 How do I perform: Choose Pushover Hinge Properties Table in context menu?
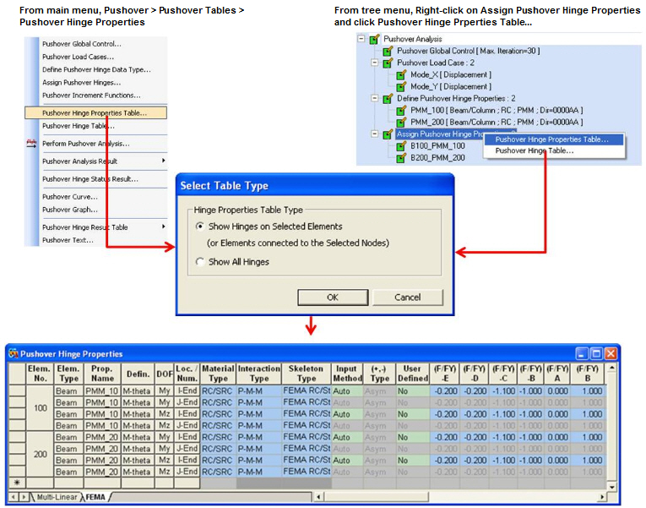point(551,139)
